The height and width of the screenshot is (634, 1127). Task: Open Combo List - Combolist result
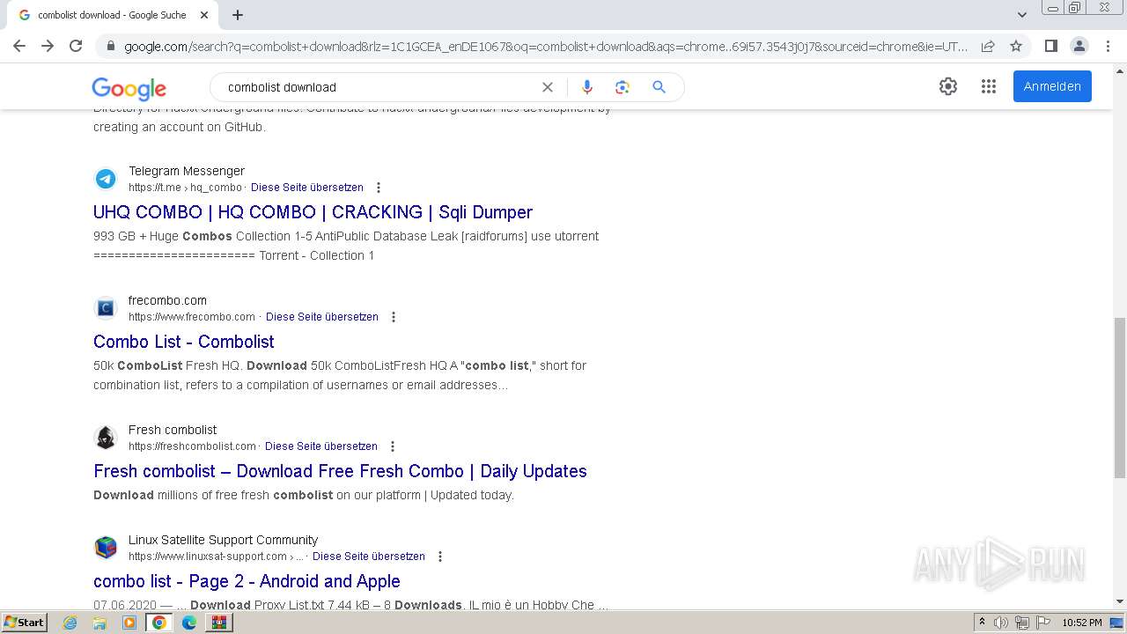coord(184,342)
